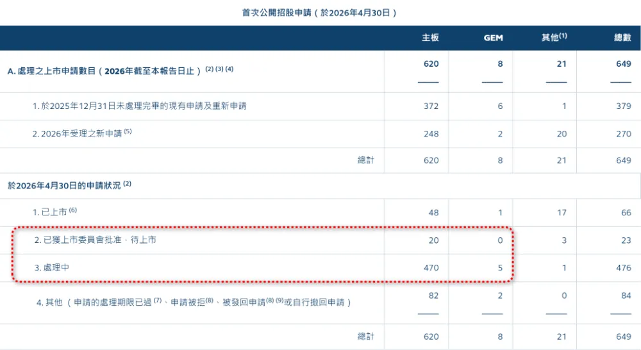Screen dimensions: 641x350
Task: Click 其他 value 1 in 現有申請及重新申請 row
Action: [x=564, y=106]
